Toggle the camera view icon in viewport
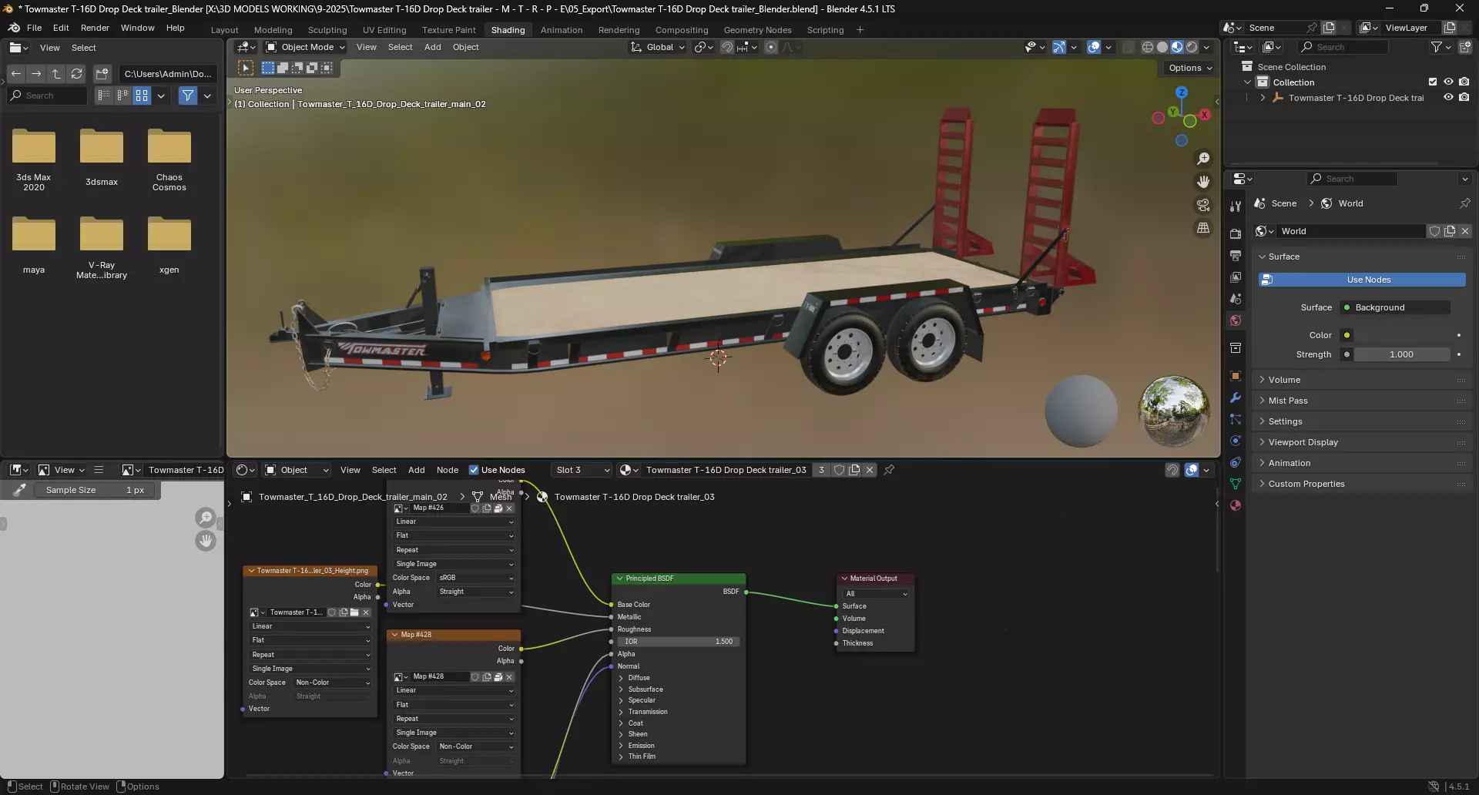The width and height of the screenshot is (1479, 795). click(1203, 205)
